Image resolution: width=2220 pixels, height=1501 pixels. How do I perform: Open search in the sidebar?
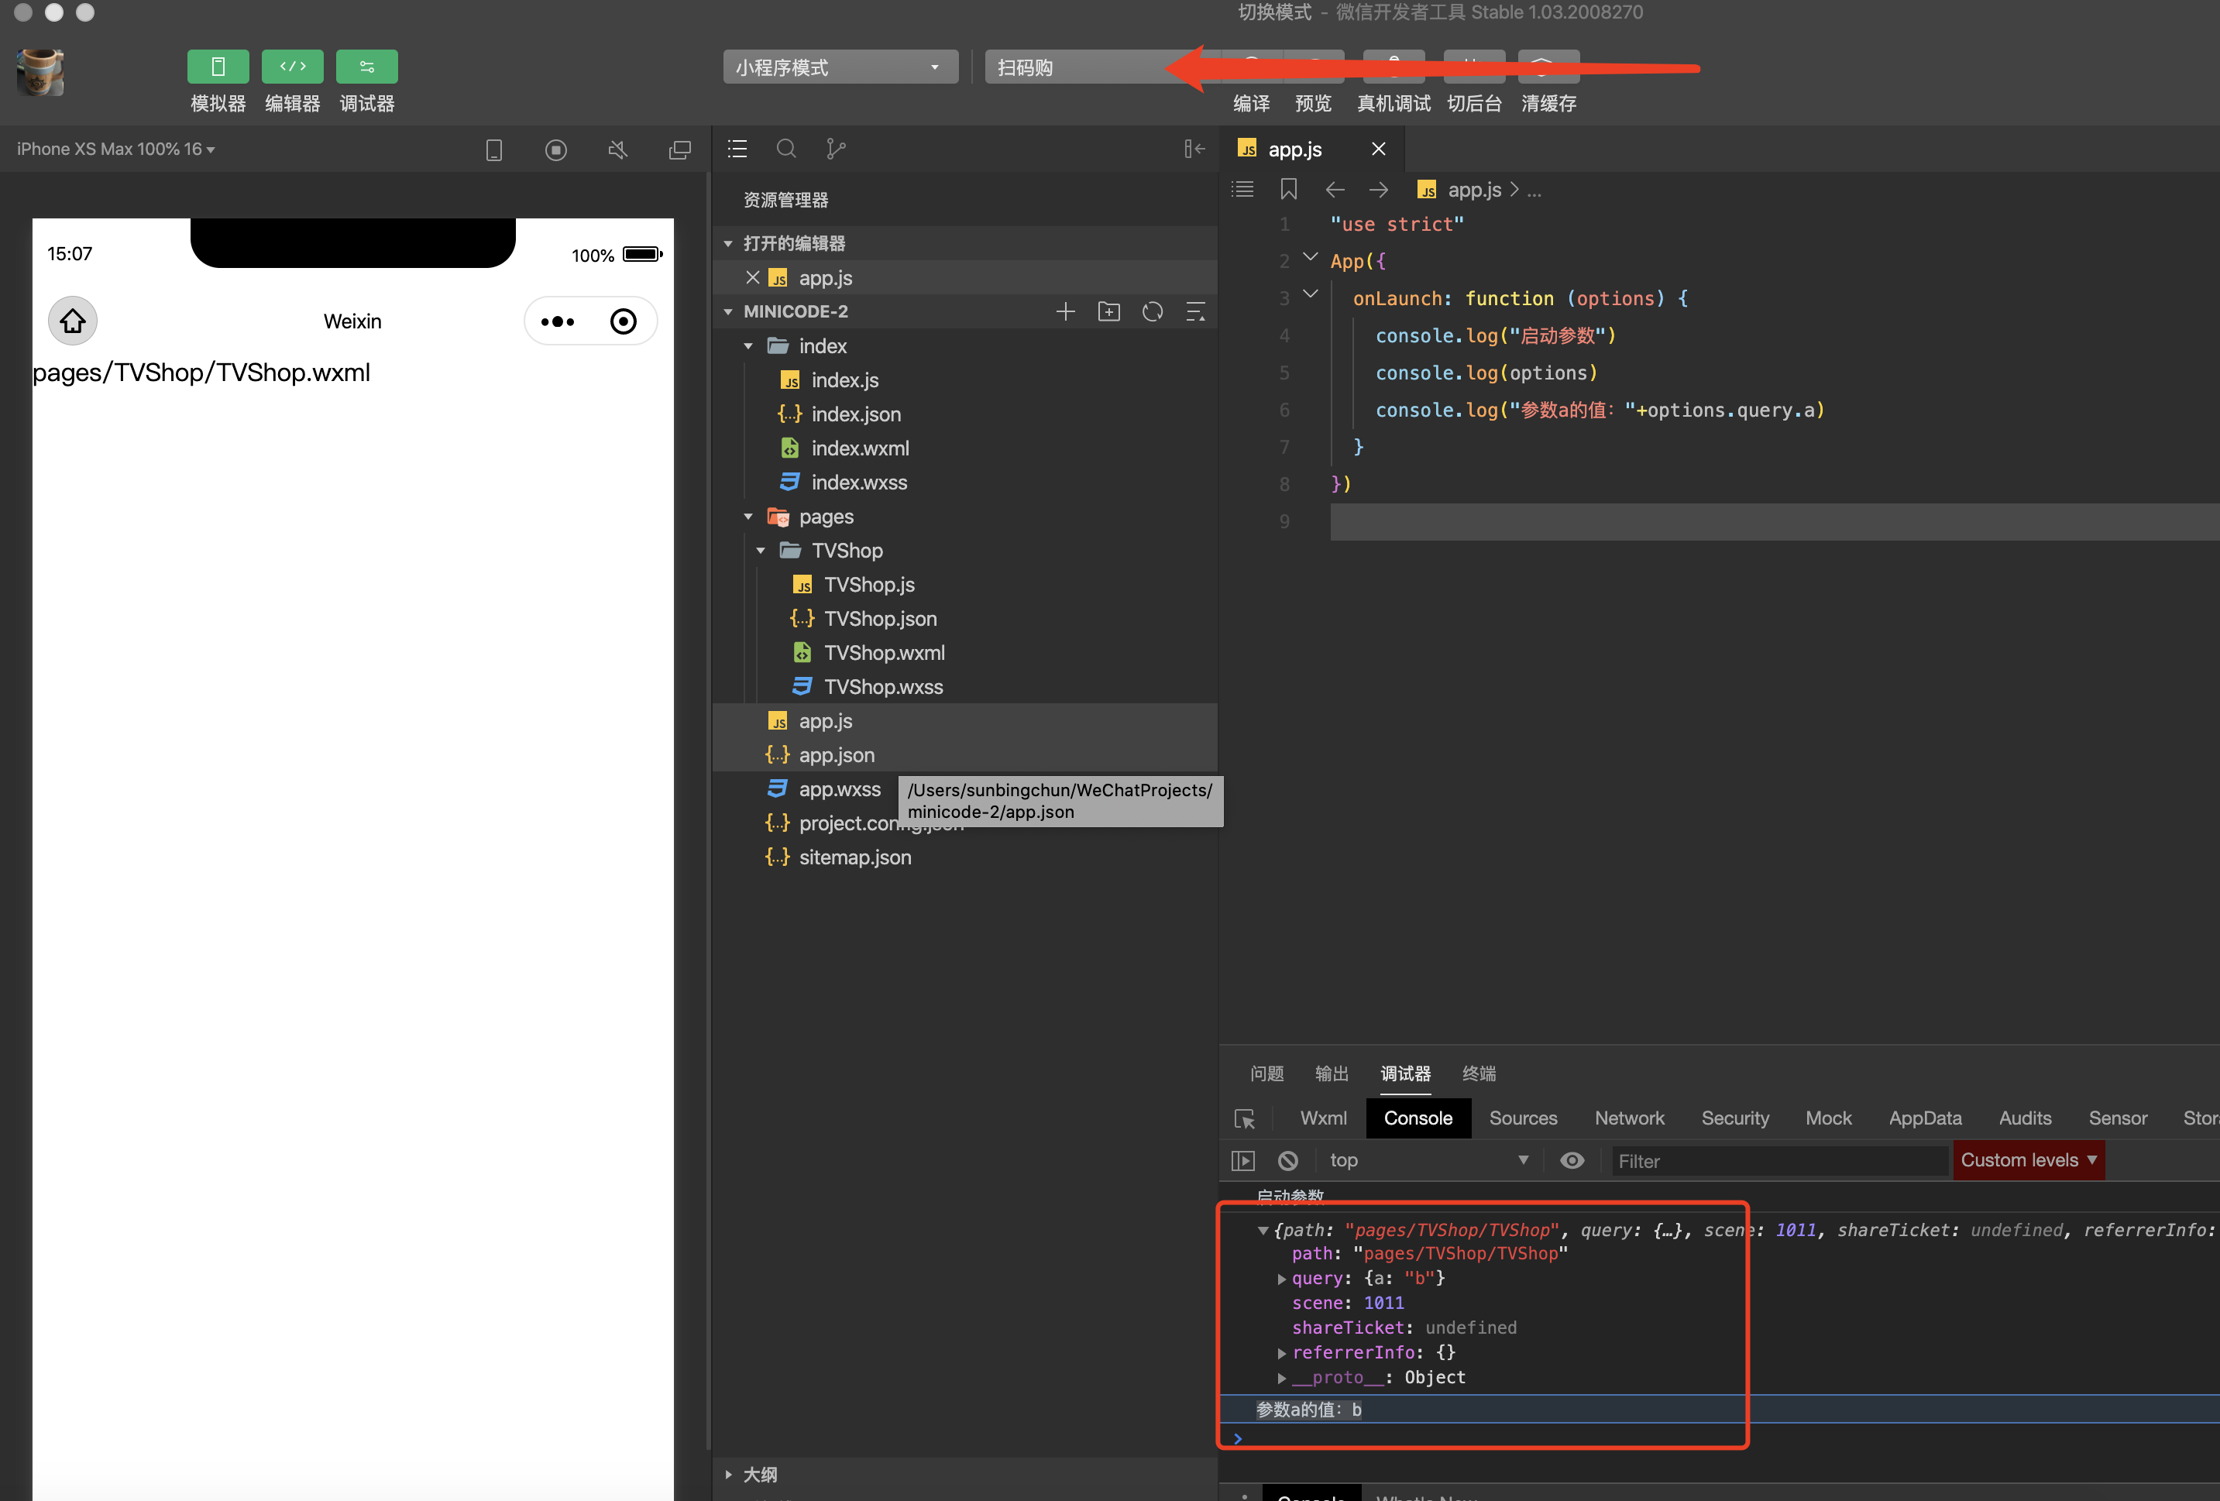(x=786, y=149)
